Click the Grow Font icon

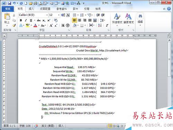pyautogui.click(x=51, y=25)
